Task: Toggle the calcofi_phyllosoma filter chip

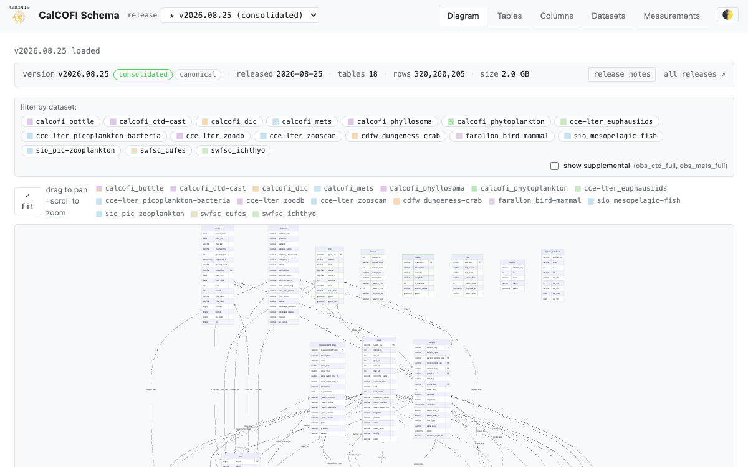Action: tap(389, 121)
